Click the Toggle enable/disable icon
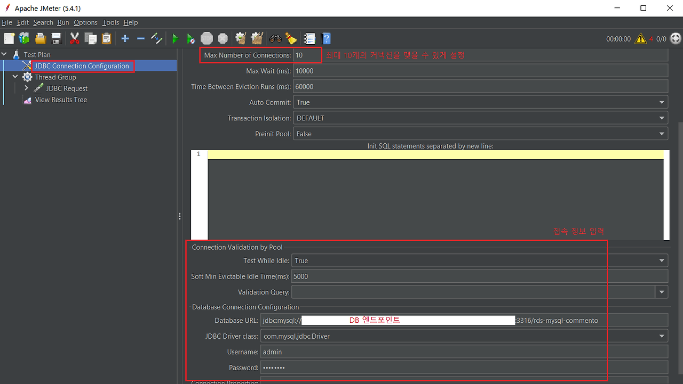The height and width of the screenshot is (384, 683). click(156, 38)
